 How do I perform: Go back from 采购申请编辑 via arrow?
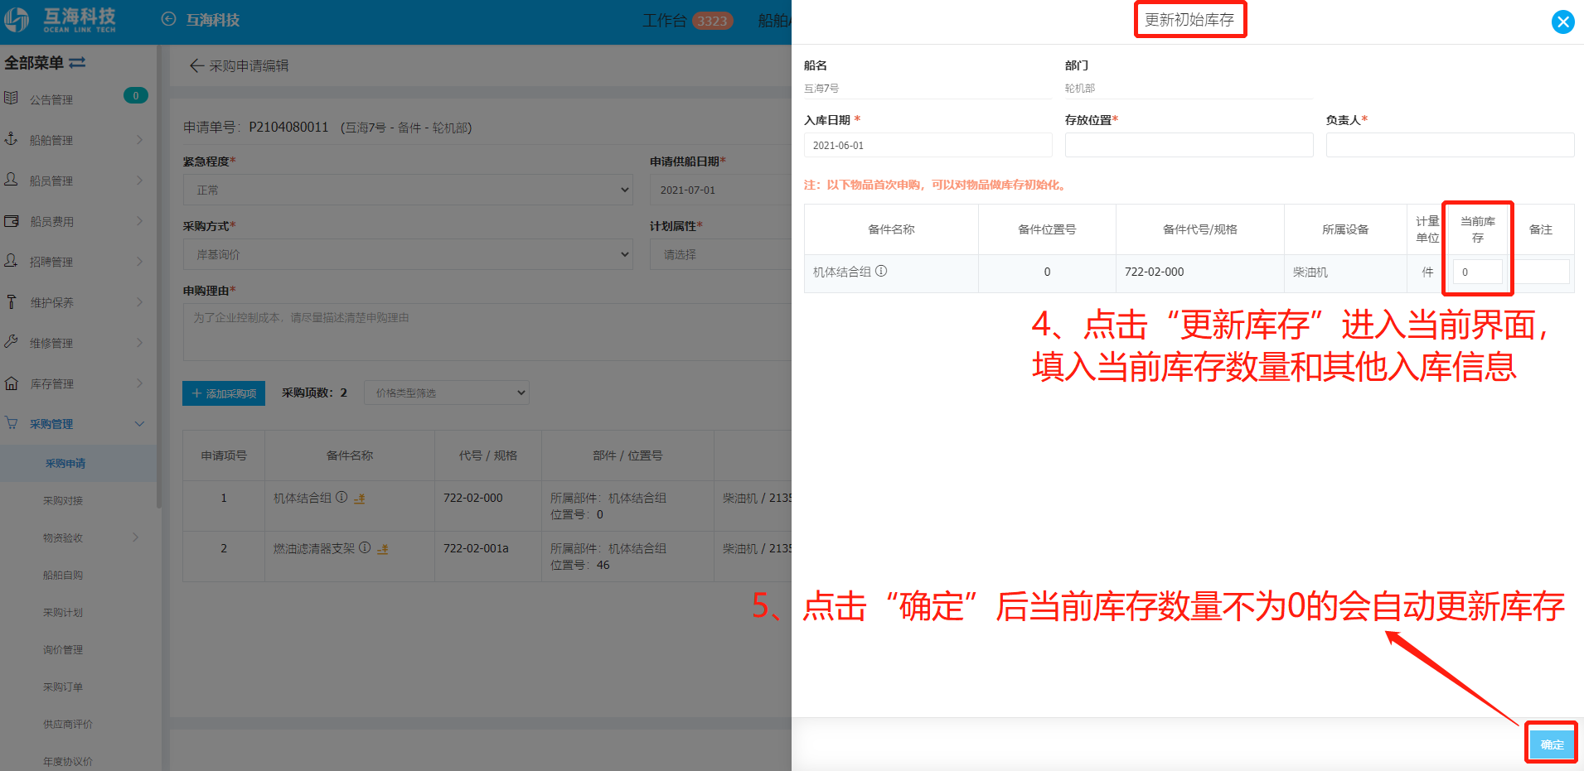click(x=196, y=65)
